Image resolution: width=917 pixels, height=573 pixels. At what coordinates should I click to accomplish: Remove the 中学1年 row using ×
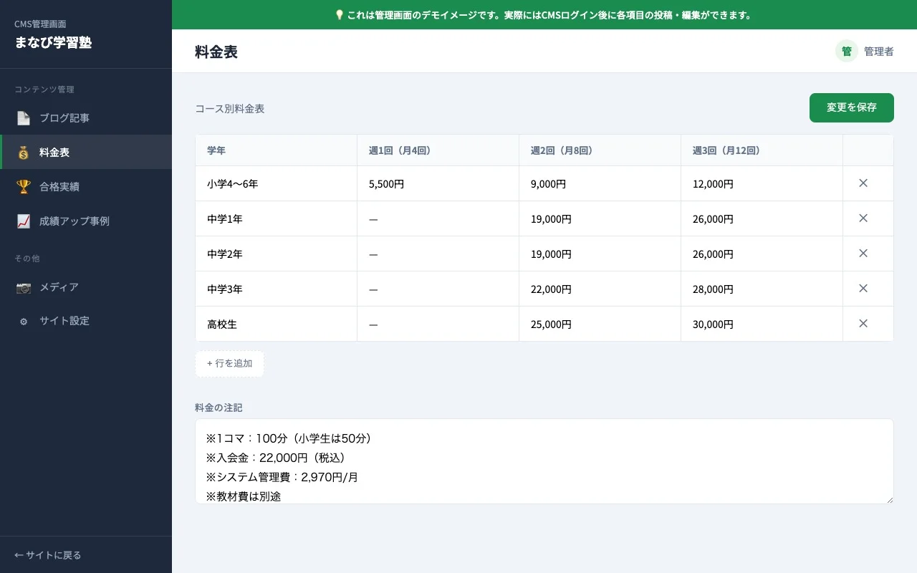tap(864, 218)
